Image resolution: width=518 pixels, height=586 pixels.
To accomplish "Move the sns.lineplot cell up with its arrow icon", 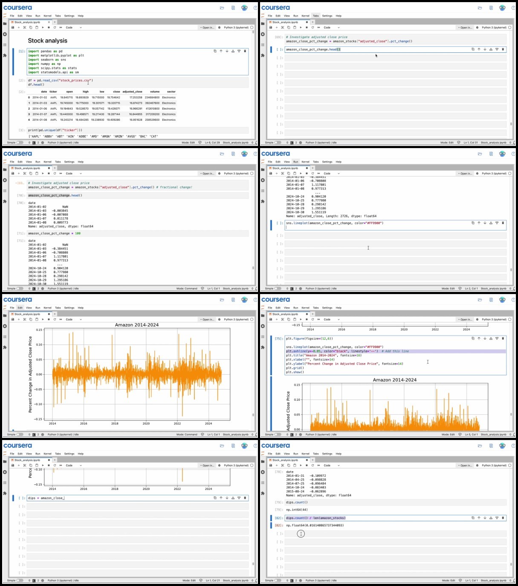I will tap(479, 223).
